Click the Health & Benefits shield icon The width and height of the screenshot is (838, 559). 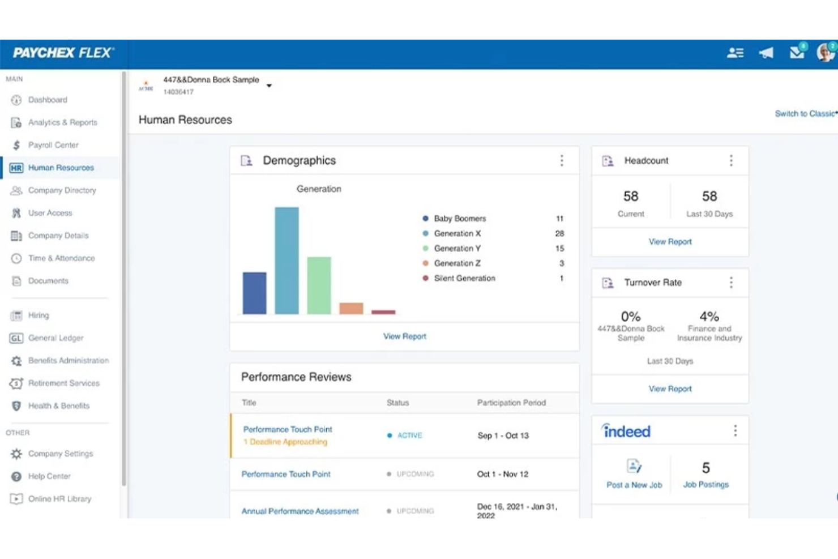click(x=16, y=406)
